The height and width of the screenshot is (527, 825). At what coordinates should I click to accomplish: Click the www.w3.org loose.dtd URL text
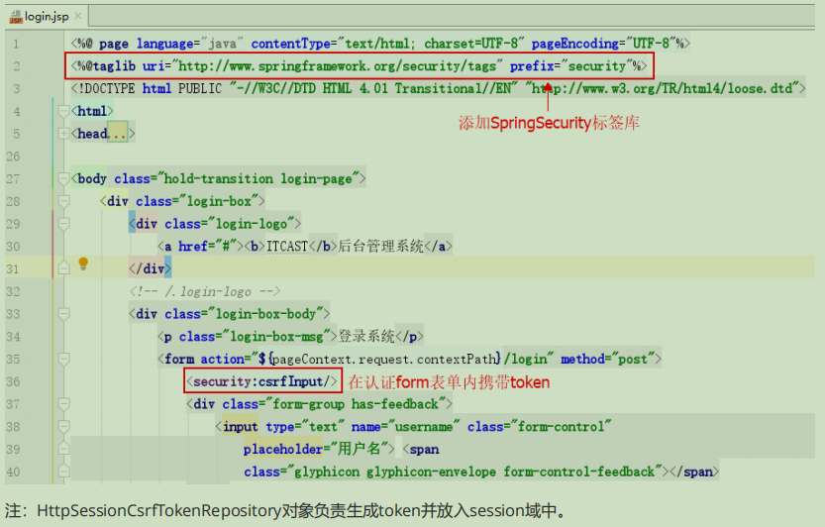click(663, 88)
